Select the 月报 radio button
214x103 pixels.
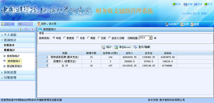[78, 38]
